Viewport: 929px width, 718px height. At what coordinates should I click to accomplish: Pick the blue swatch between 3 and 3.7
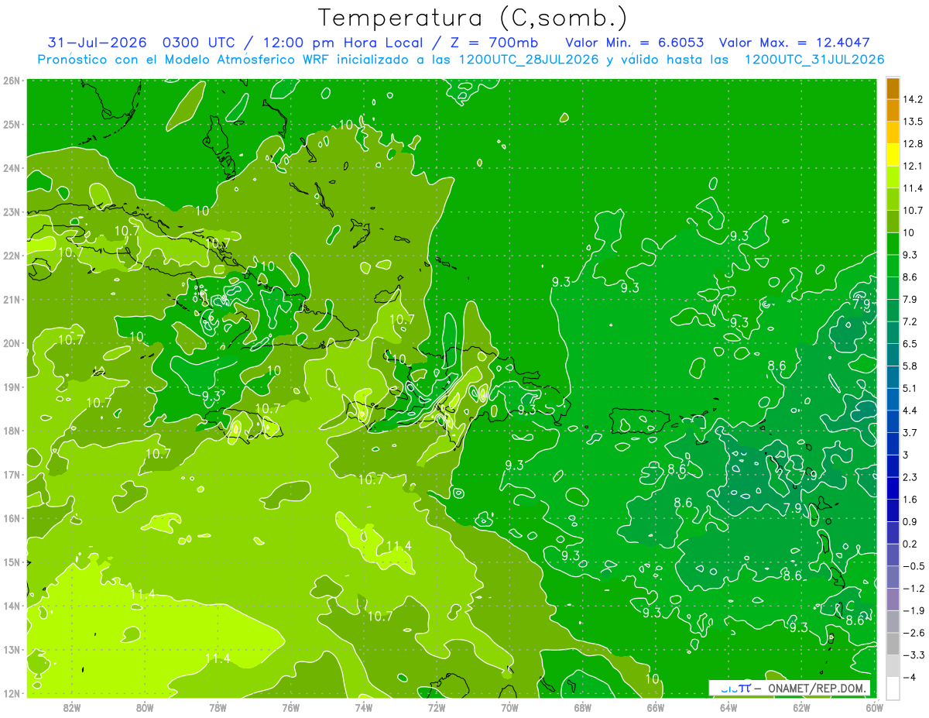[x=893, y=444]
